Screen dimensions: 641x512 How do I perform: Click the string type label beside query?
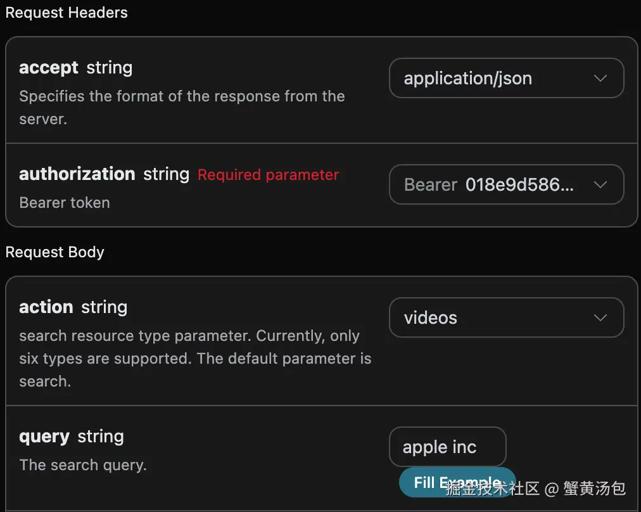[101, 437]
